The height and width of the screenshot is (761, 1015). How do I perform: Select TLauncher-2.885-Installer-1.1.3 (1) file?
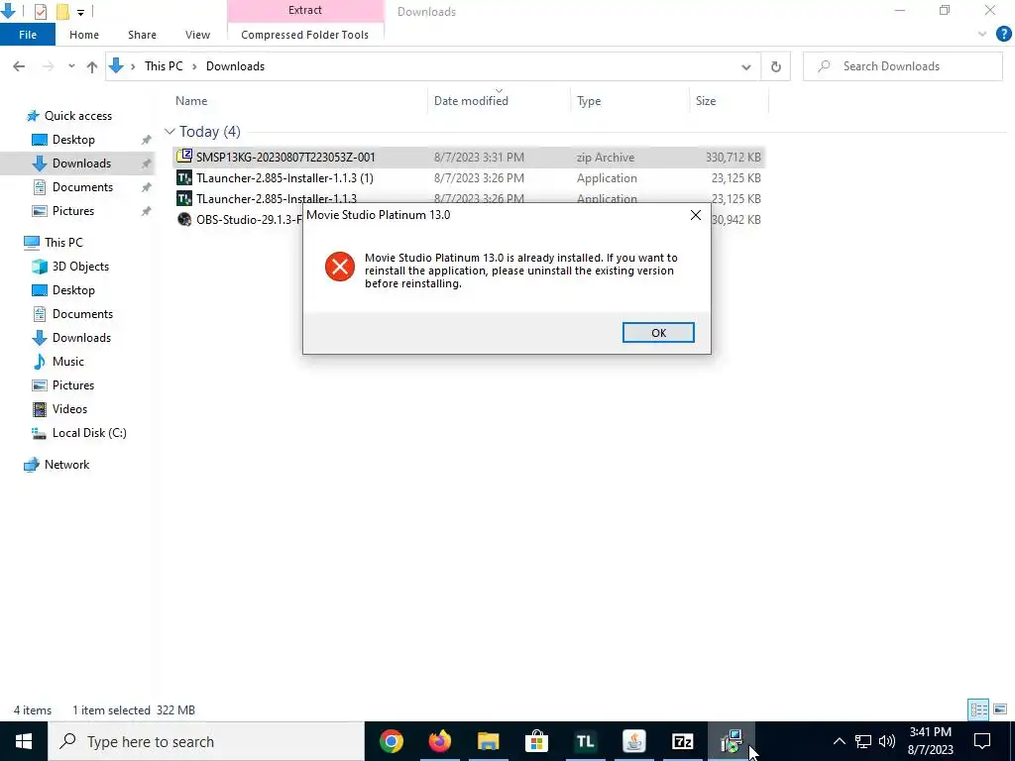(469, 178)
